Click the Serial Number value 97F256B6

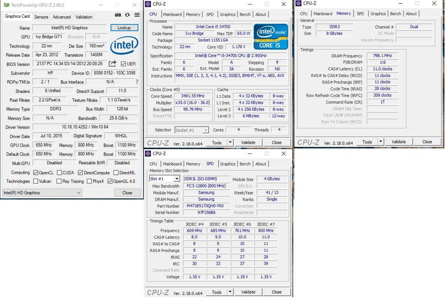[x=206, y=212]
